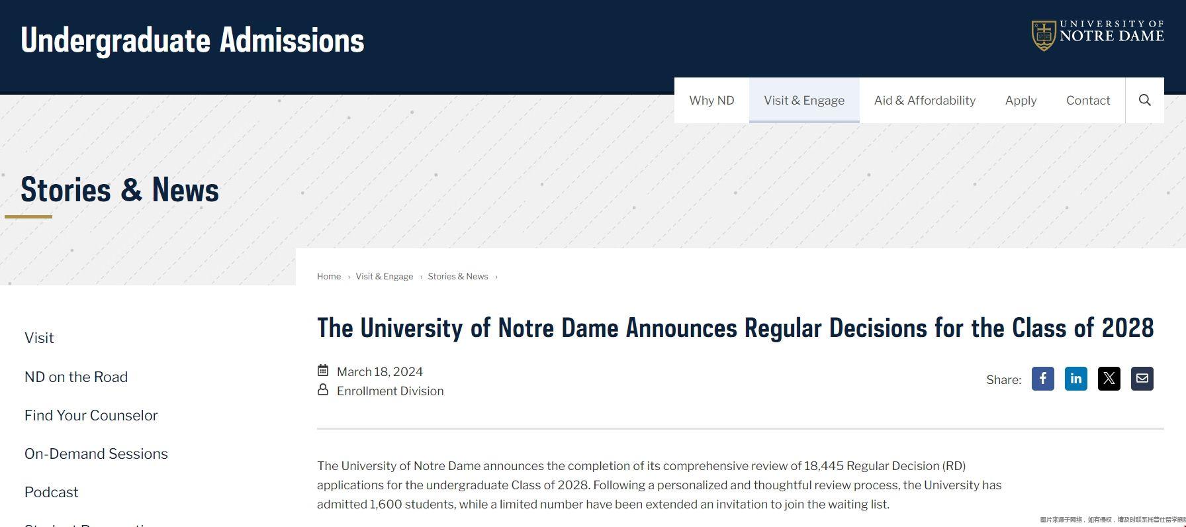1186x527 pixels.
Task: Share article on X
Action: pyautogui.click(x=1109, y=379)
